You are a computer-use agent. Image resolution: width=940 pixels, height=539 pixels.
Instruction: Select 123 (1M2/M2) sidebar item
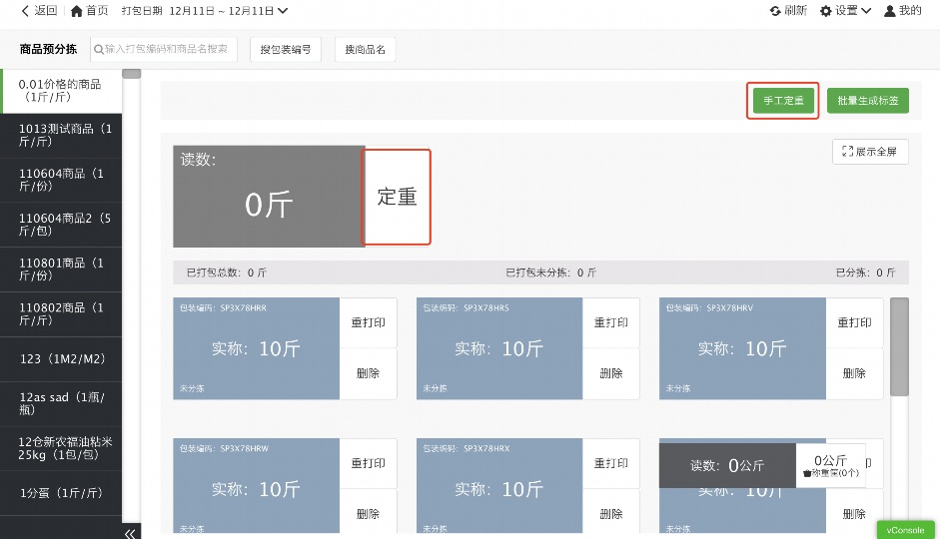61,358
